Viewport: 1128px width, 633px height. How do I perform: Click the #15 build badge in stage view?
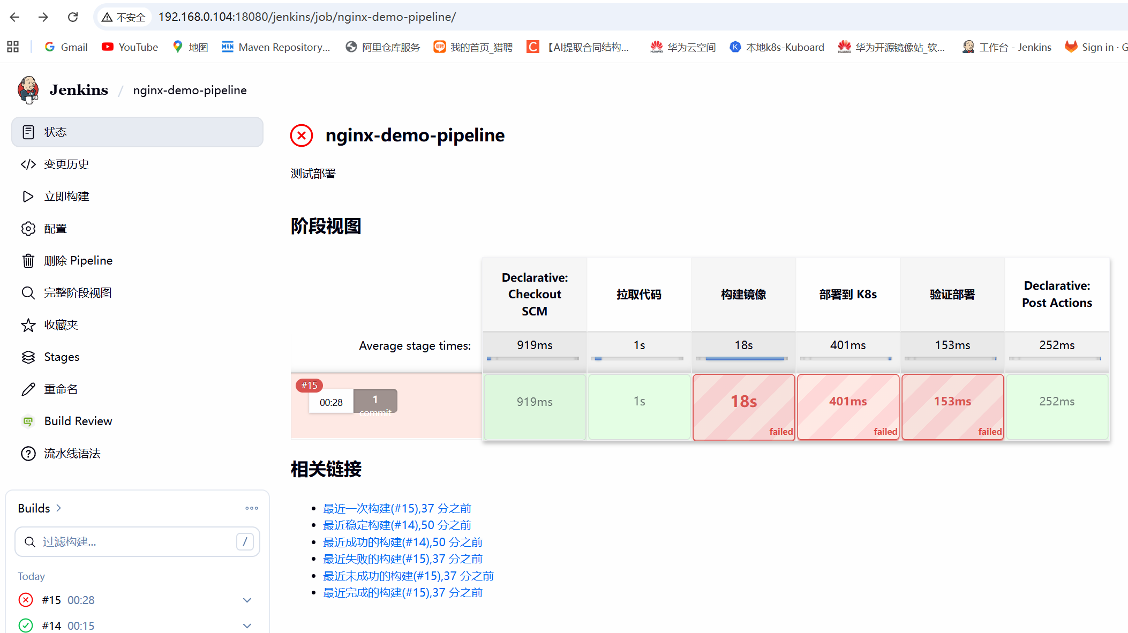coord(309,385)
